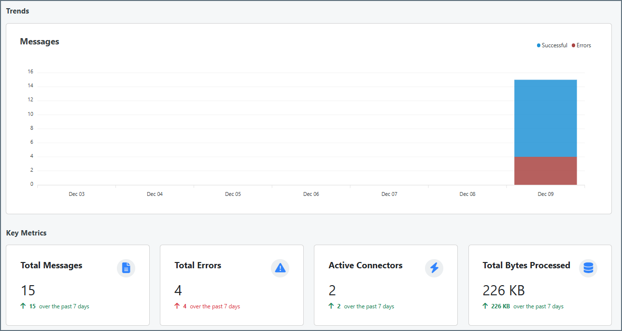Select the blue Successful bar segment for Dec 09
Viewport: 622px width, 331px height.
point(545,118)
